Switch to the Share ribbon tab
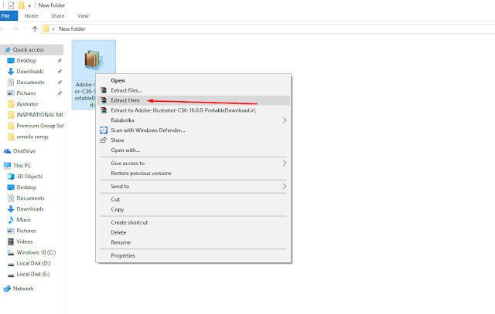495x314 pixels. point(58,15)
